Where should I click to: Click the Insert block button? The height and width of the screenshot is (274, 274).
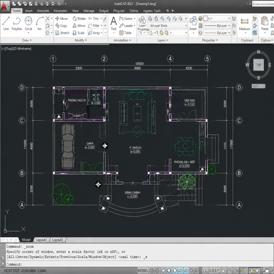click(x=193, y=24)
